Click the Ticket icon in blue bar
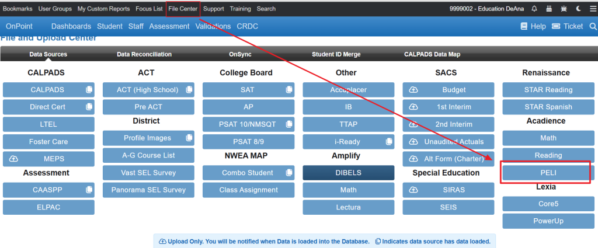The image size is (598, 248). point(555,26)
